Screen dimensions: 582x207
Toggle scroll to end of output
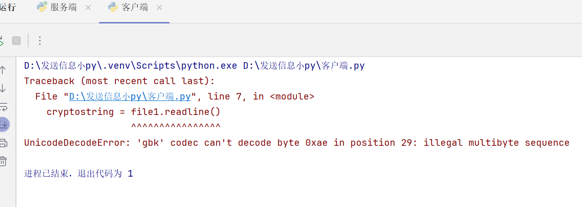(x=3, y=124)
